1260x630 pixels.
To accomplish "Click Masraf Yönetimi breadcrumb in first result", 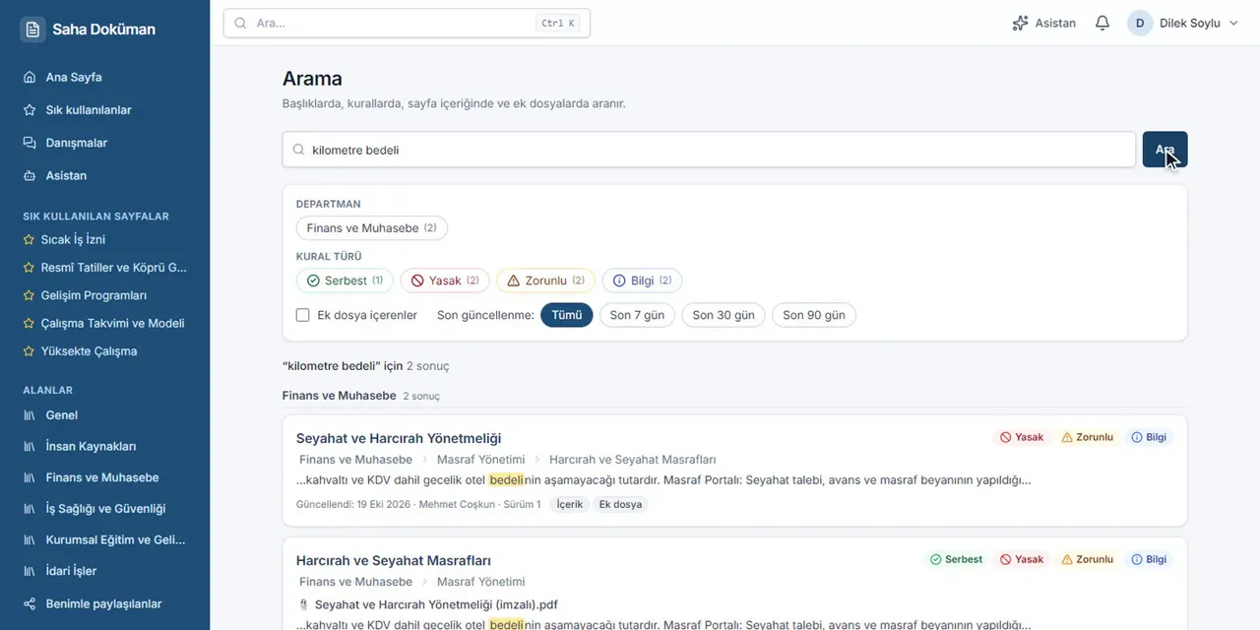I will [480, 460].
